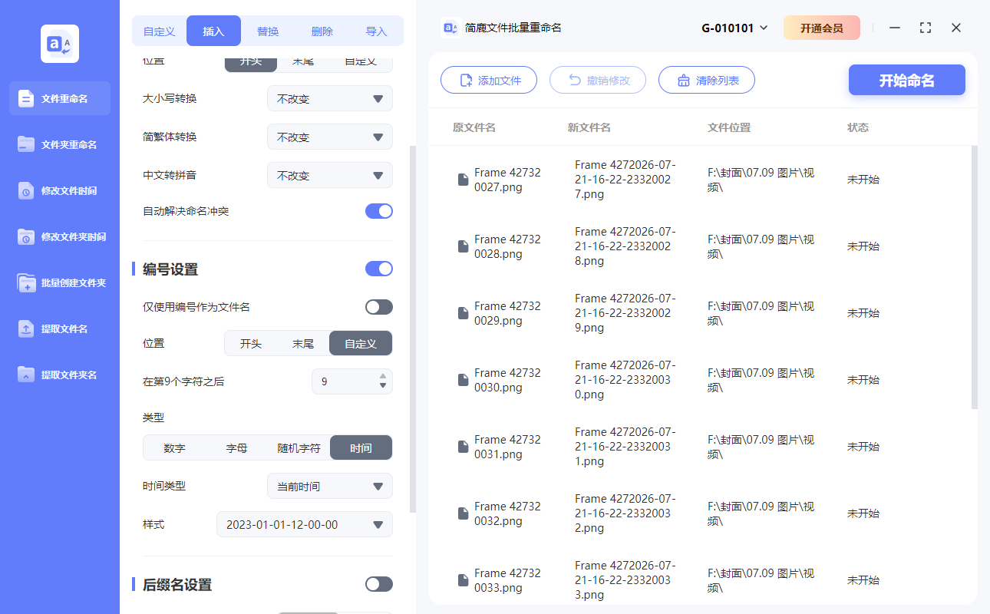This screenshot has width=990, height=614.
Task: Click file icon of Frame 427320027.png
Action: [463, 180]
